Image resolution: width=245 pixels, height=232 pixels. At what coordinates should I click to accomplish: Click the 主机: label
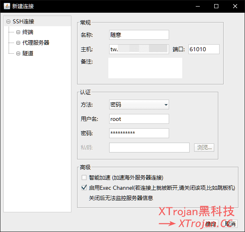click(87, 49)
